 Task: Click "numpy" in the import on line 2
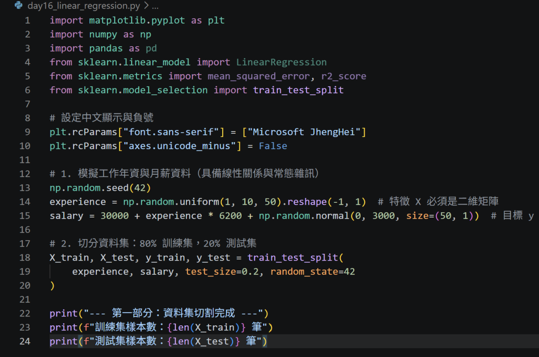103,35
